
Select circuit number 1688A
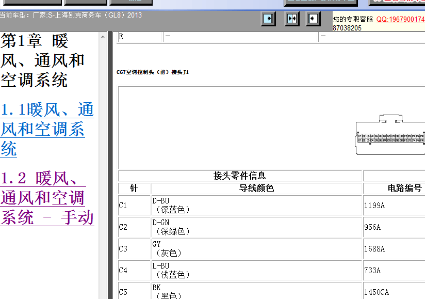pos(374,249)
